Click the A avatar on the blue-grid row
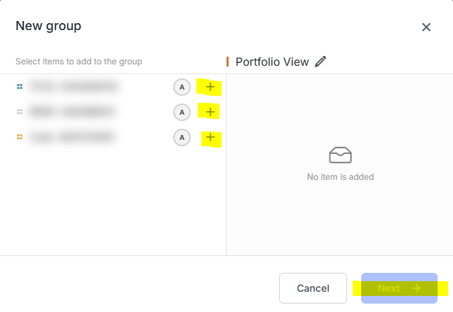The image size is (453, 312). coord(182,87)
